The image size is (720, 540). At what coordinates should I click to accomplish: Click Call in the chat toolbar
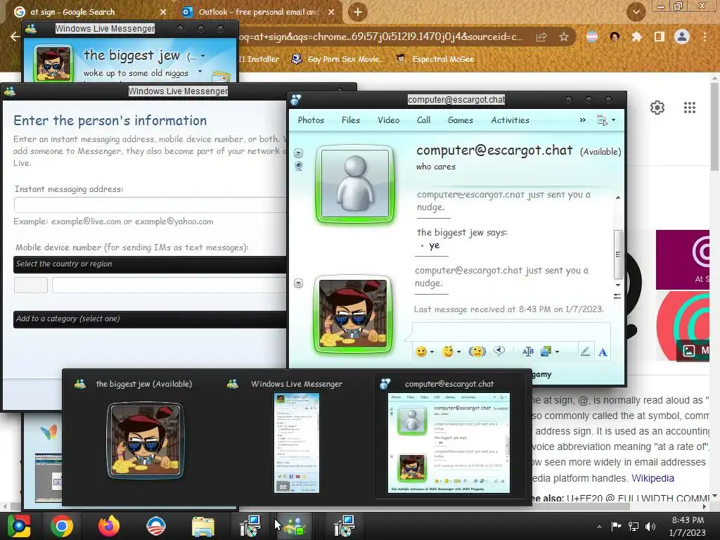pyautogui.click(x=423, y=120)
